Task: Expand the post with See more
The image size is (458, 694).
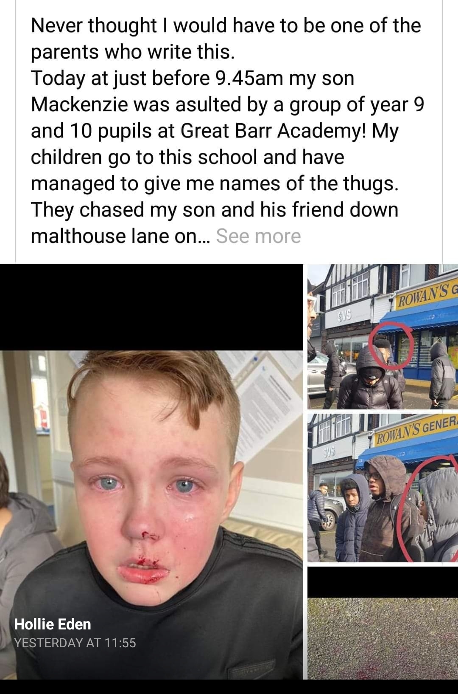Action: click(258, 236)
